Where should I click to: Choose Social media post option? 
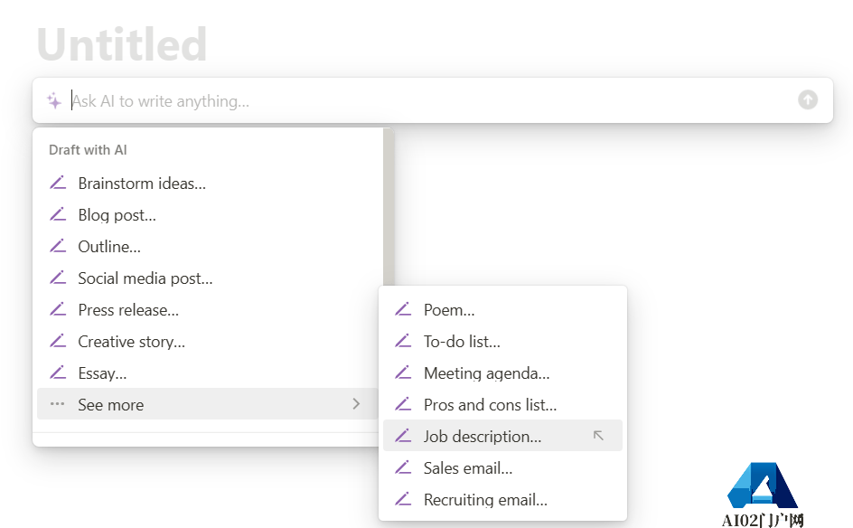point(145,278)
